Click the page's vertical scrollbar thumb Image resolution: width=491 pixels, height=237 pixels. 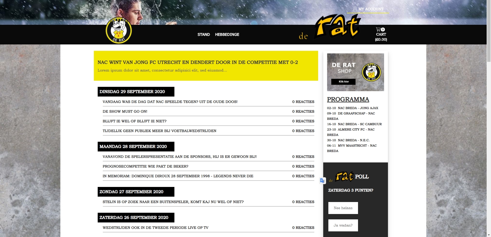(489, 31)
